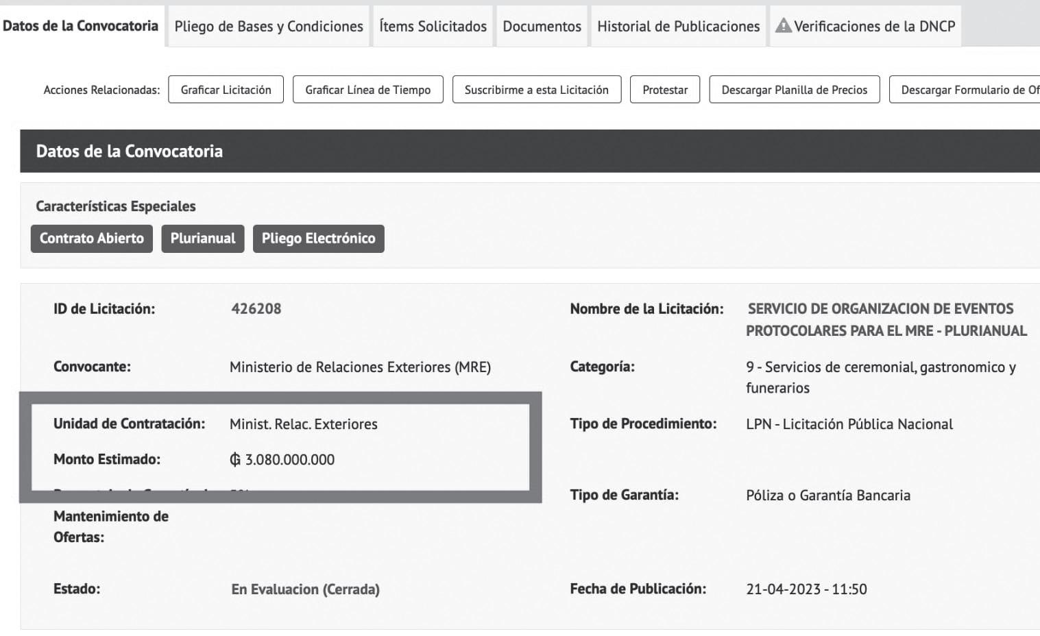Click LPN - Licitación Pública Nacional text
The height and width of the screenshot is (636, 1040).
click(849, 424)
